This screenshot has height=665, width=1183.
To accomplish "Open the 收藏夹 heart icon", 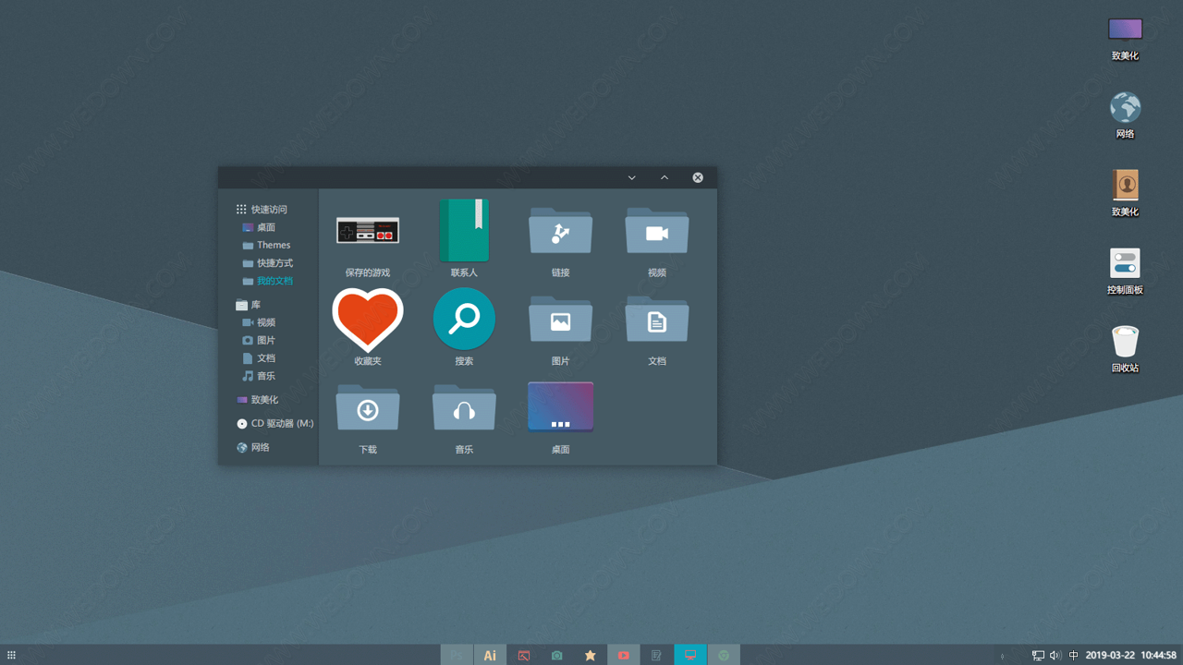I will [368, 320].
